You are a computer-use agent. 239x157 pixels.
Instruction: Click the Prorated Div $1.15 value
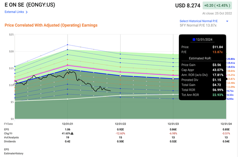(x=217, y=80)
